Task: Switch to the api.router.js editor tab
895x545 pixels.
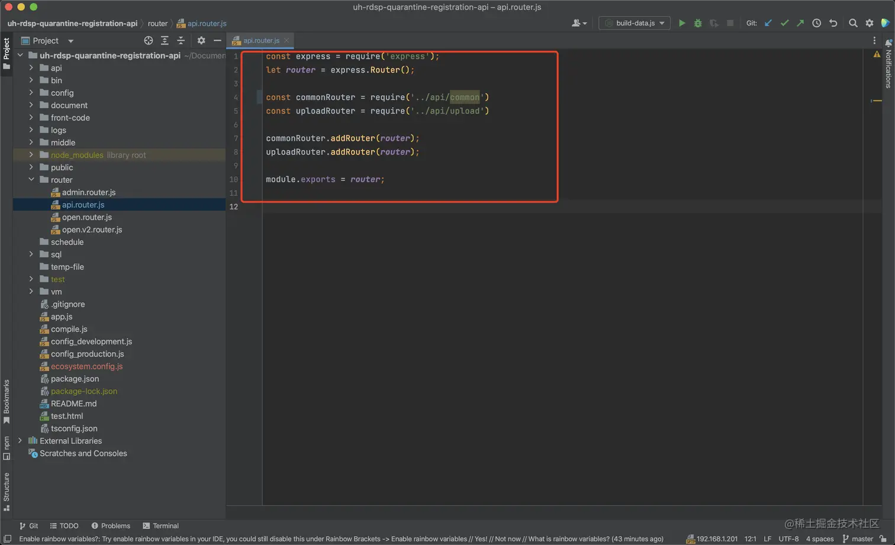Action: [x=261, y=40]
